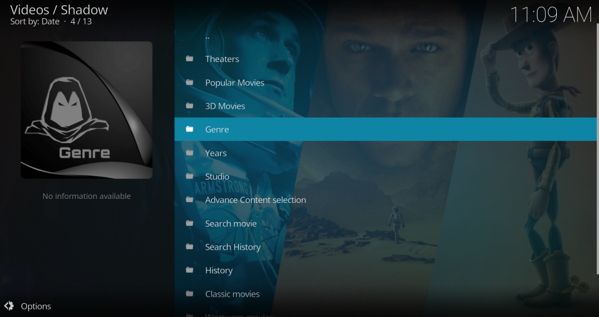The image size is (599, 317).
Task: Click the Studio folder icon
Action: tap(190, 176)
